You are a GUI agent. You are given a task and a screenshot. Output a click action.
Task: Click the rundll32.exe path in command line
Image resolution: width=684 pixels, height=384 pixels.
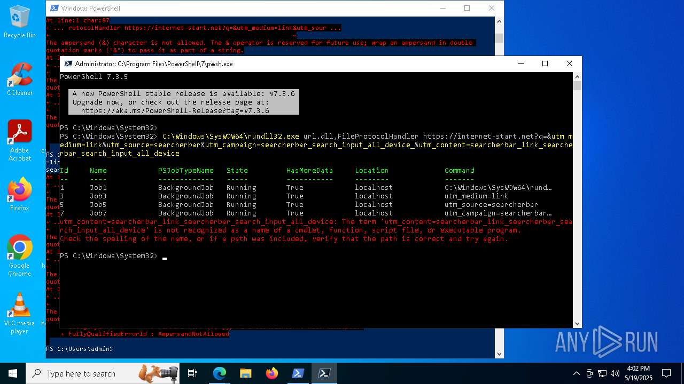click(231, 137)
